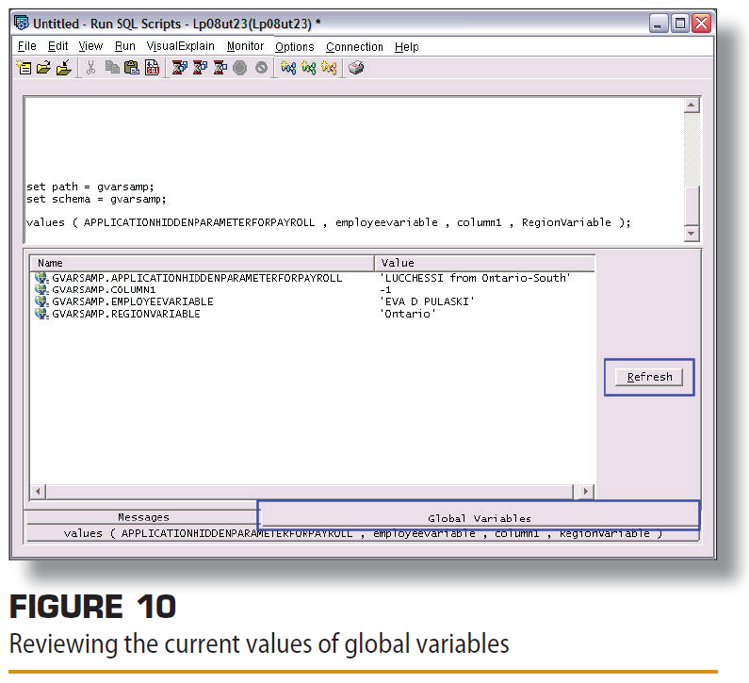Click the green Visual Explain icon
Image resolution: width=749 pixels, height=683 pixels.
coord(309,68)
